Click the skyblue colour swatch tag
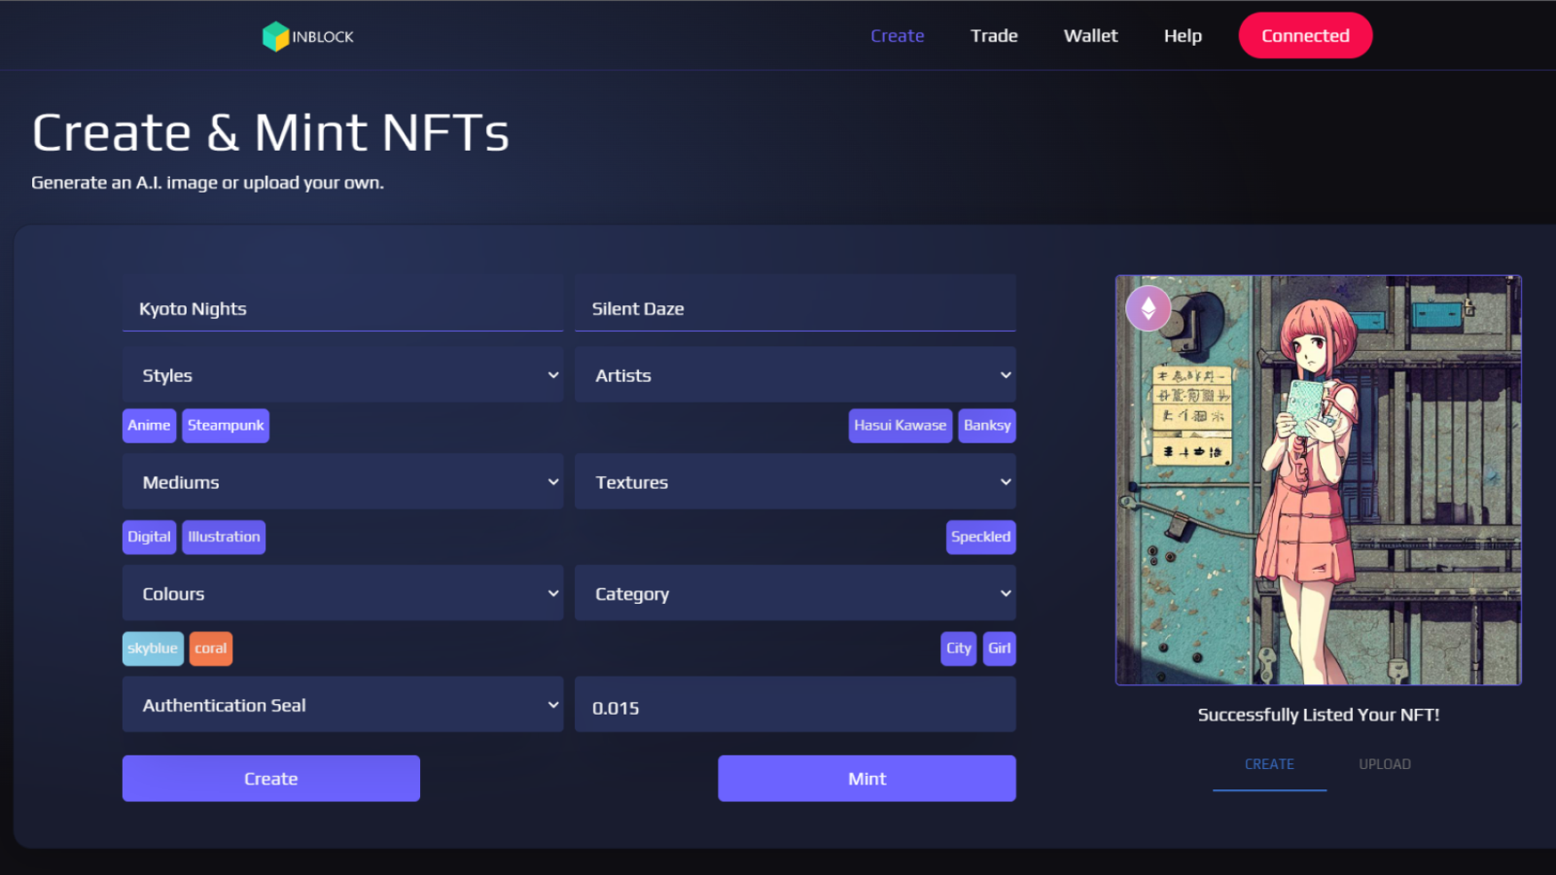This screenshot has height=875, width=1556. point(153,648)
